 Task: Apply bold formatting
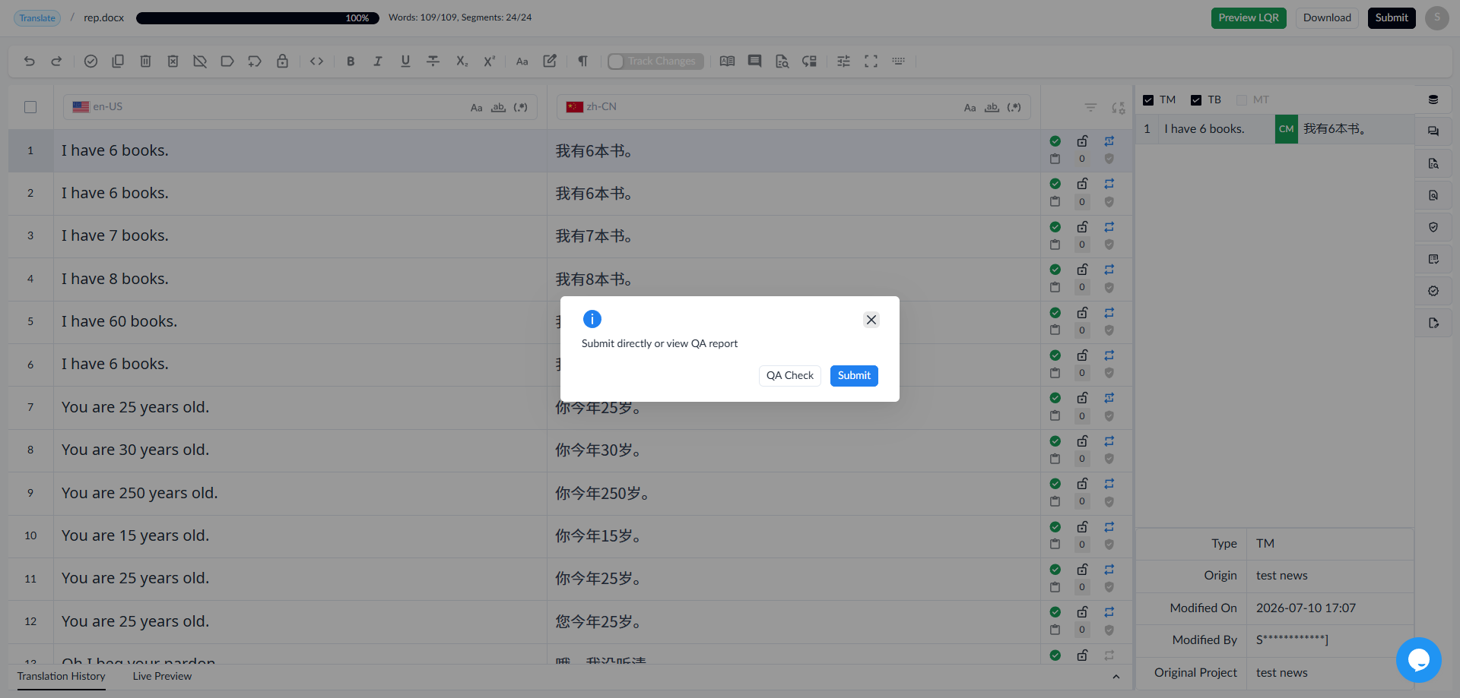click(351, 61)
